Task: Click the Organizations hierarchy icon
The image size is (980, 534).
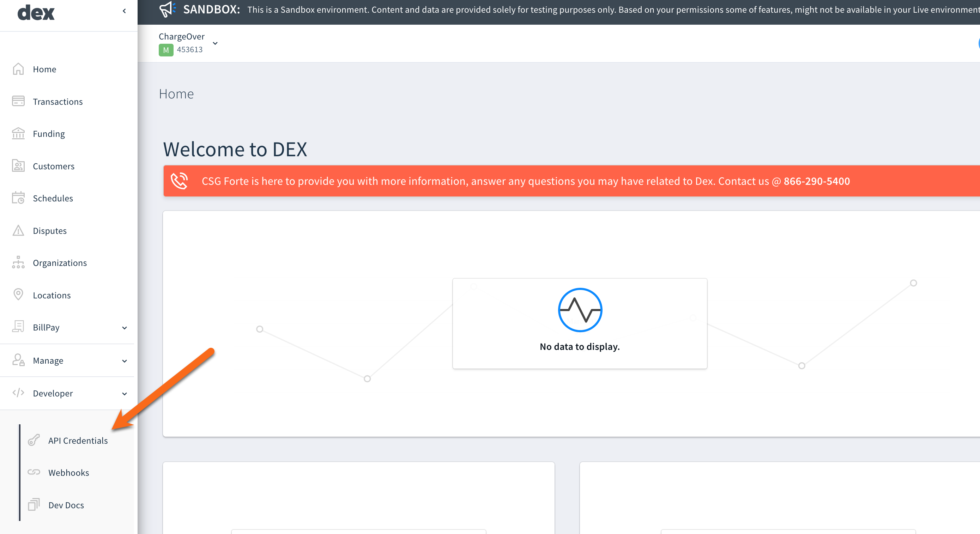Action: point(18,262)
